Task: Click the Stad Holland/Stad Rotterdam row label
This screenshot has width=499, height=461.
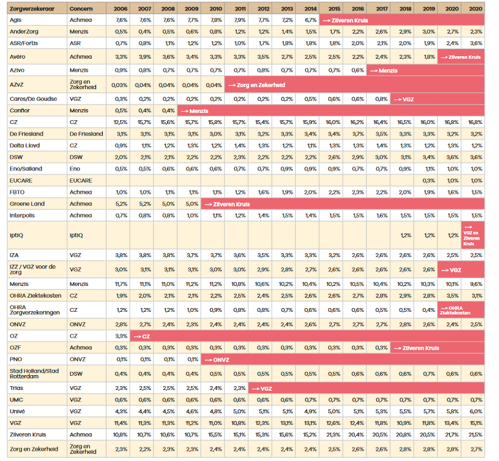Action: point(34,373)
